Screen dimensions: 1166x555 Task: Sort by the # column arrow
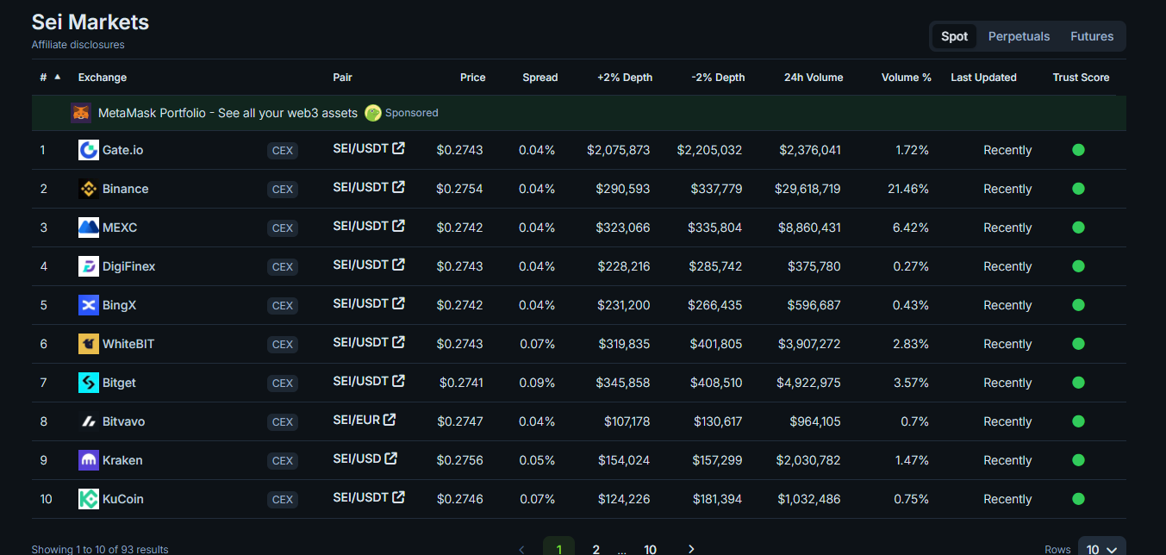(x=58, y=77)
